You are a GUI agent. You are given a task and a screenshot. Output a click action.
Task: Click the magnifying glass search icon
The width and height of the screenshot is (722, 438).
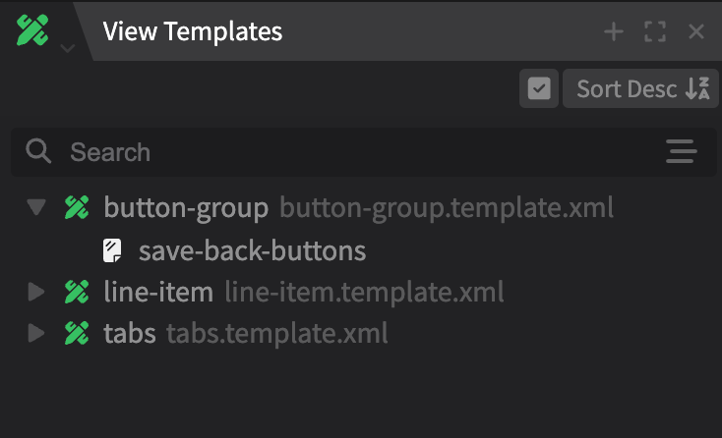click(x=39, y=152)
